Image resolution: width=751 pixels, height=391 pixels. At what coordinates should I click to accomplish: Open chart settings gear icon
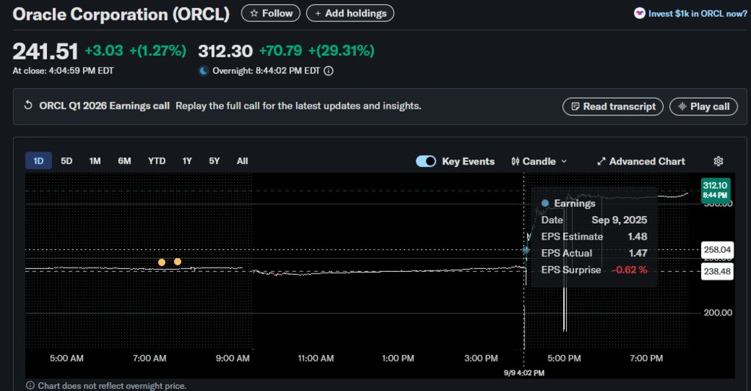[718, 161]
